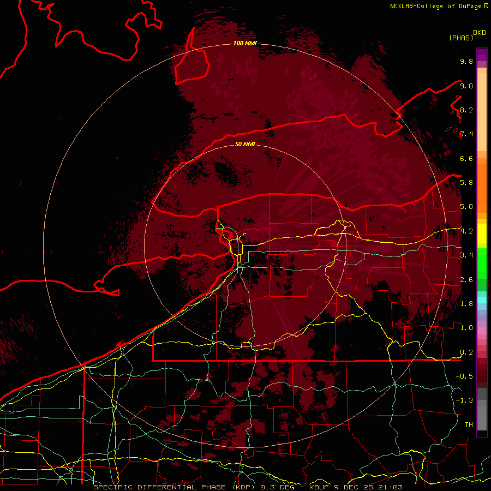491x491 pixels.
Task: Click the 100 NMI range ring label
Action: 245,43
